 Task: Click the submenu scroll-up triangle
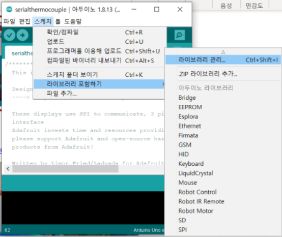(x=223, y=52)
